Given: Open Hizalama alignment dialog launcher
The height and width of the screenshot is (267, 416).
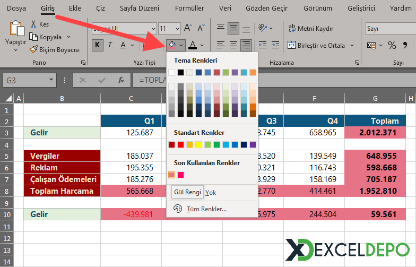Looking at the screenshot, I should coord(357,63).
